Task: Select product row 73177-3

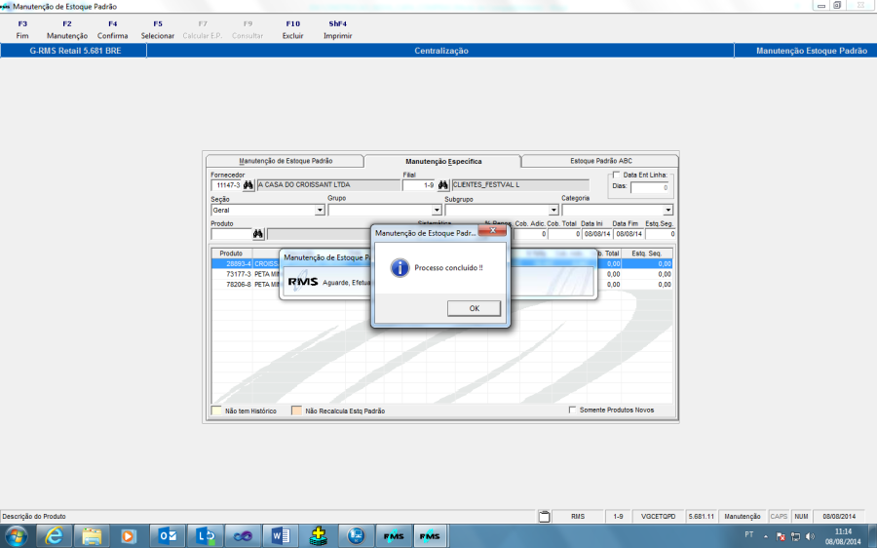Action: tap(441, 274)
